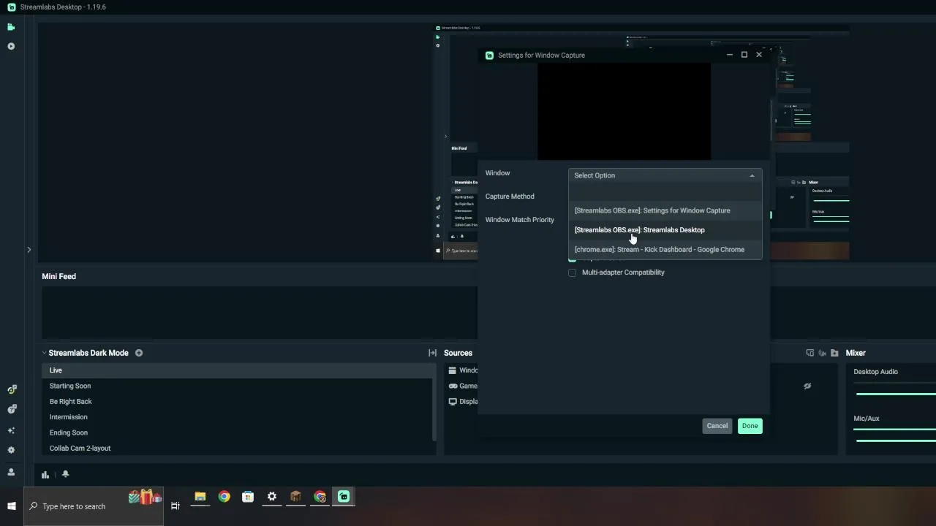Minimize the Settings for Window Capture dialog
936x526 pixels.
729,55
